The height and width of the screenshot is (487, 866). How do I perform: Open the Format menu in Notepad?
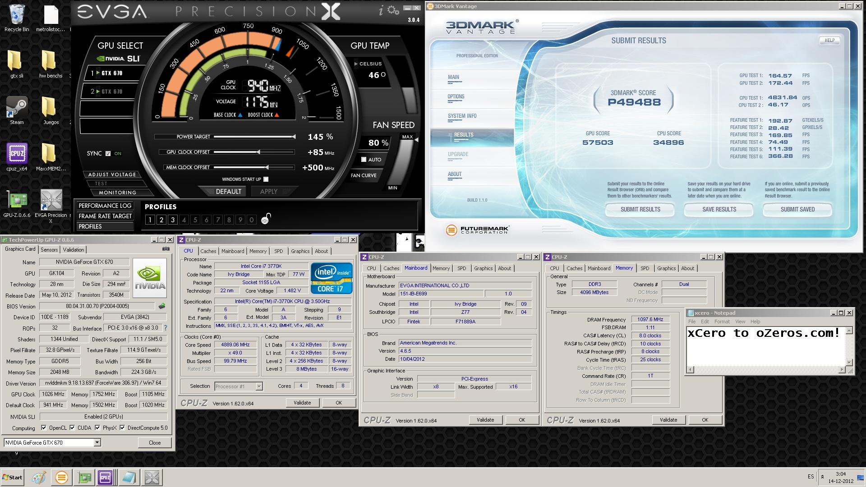(722, 322)
